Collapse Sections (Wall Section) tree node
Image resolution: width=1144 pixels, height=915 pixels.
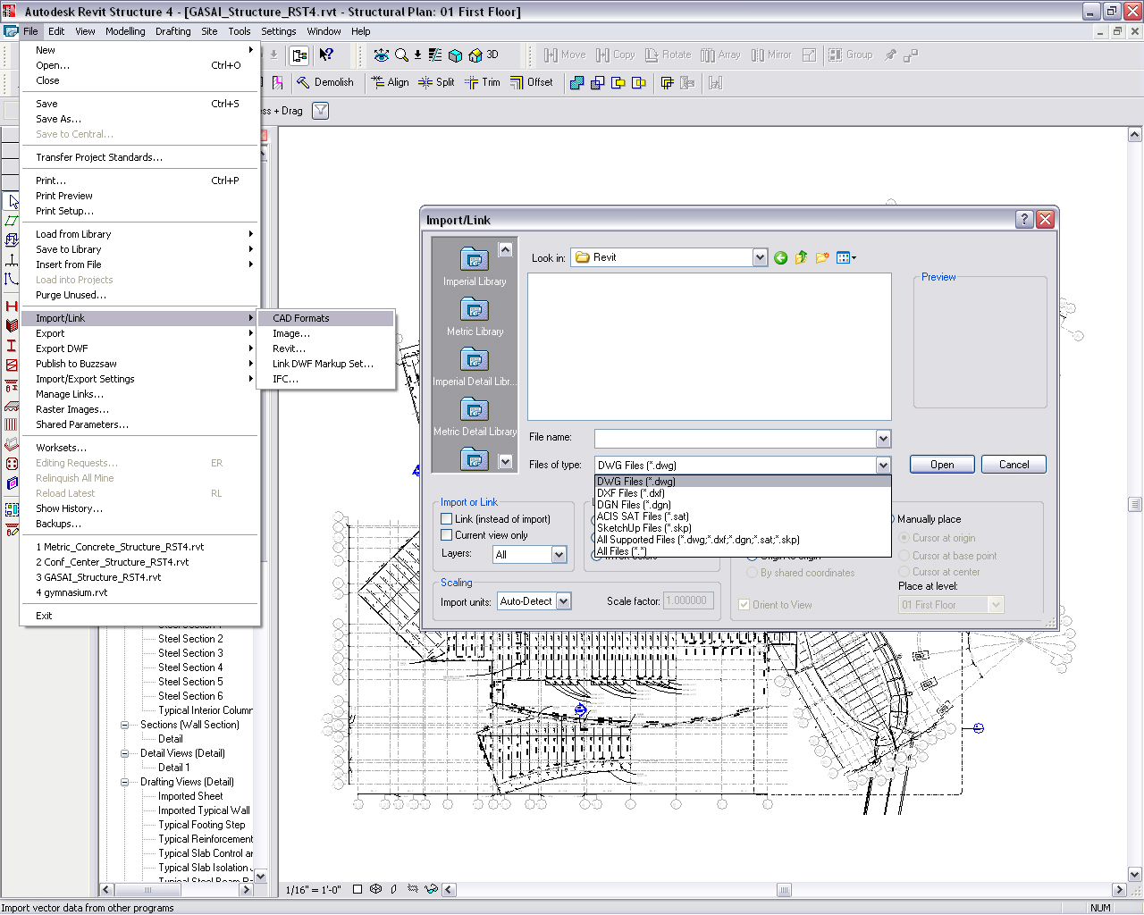125,725
